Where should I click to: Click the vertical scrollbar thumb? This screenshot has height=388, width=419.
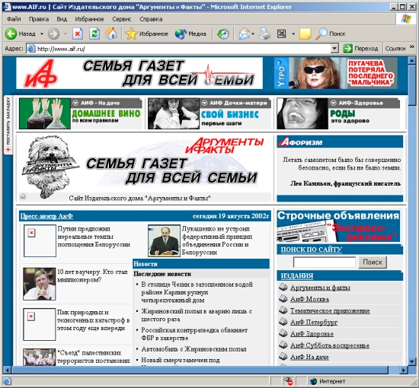pyautogui.click(x=412, y=85)
